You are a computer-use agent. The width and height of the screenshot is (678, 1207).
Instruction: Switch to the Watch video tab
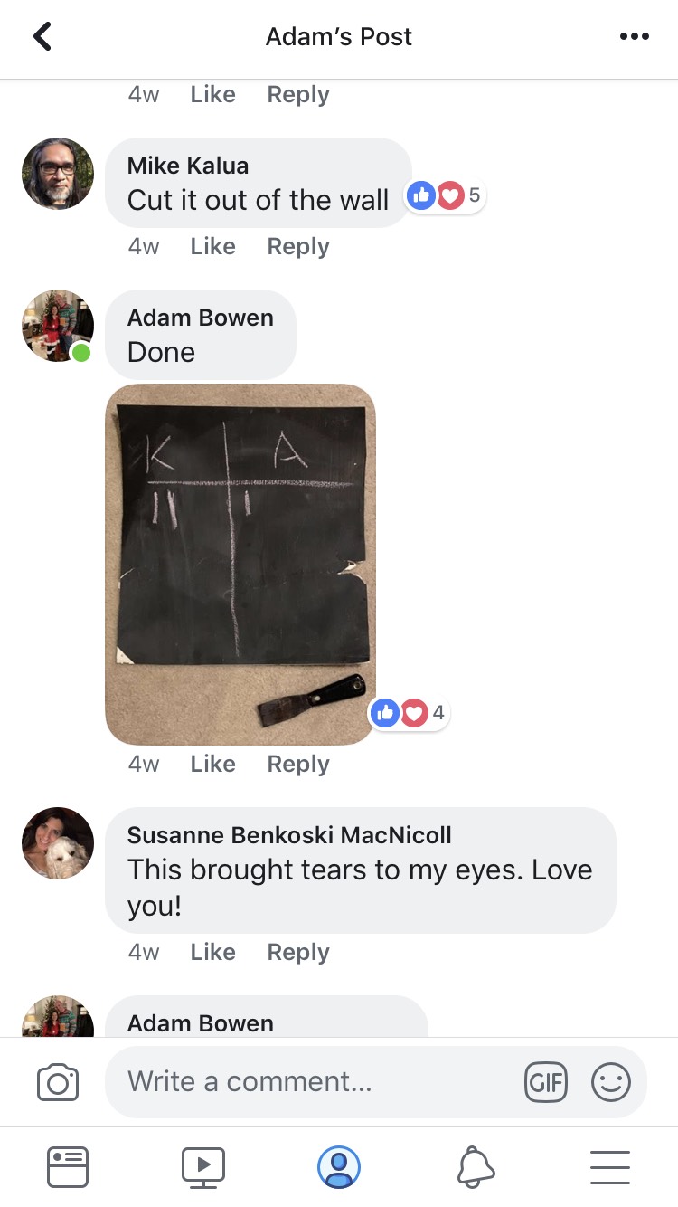coord(203,1167)
